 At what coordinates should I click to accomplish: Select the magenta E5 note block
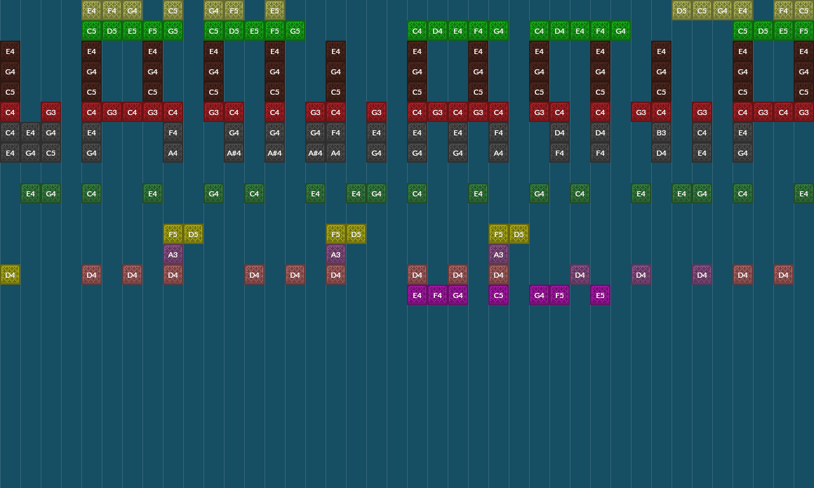pos(600,295)
